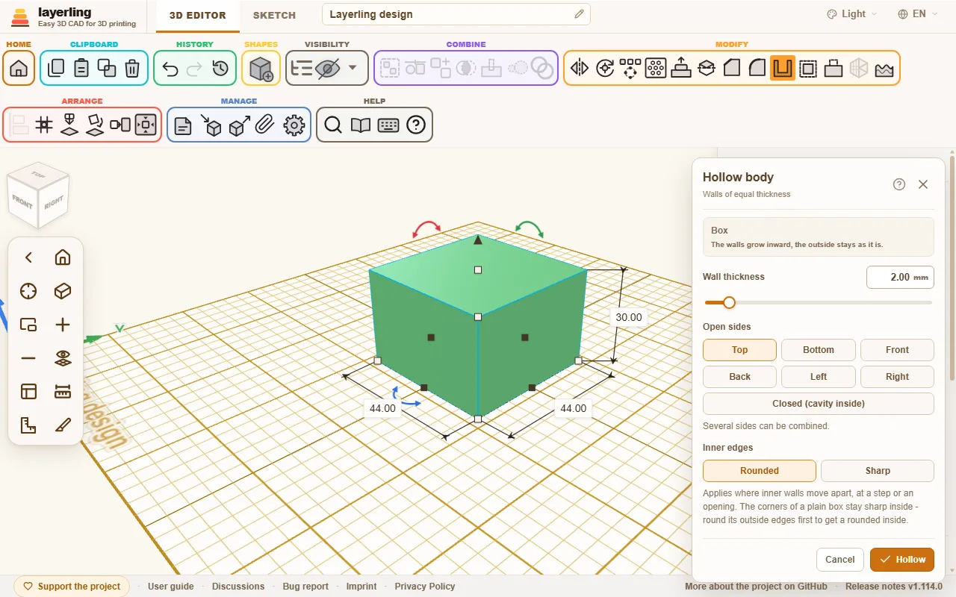Expand the visibility dropdown arrow
Image resolution: width=956 pixels, height=597 pixels.
point(353,68)
